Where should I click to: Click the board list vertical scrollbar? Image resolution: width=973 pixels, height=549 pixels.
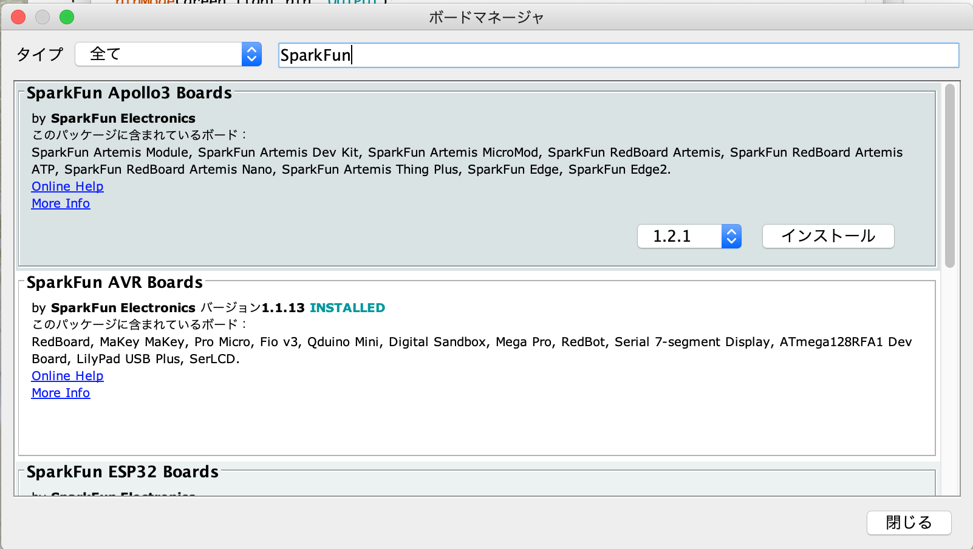point(950,176)
